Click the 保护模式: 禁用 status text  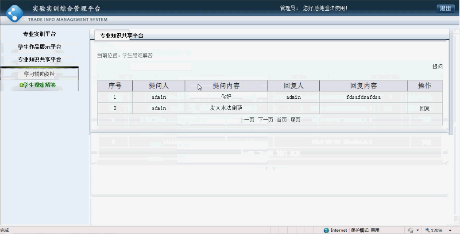(x=365, y=230)
